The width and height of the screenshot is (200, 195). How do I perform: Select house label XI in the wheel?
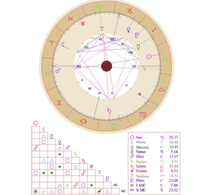tap(100, 39)
